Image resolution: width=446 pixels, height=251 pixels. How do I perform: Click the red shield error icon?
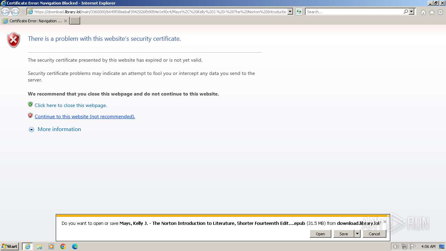pos(14,40)
